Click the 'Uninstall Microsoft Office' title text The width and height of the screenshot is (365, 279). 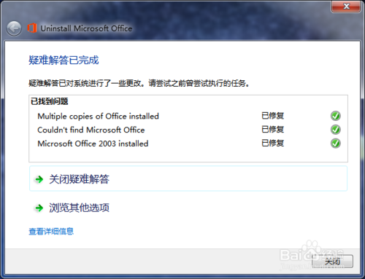(x=86, y=28)
